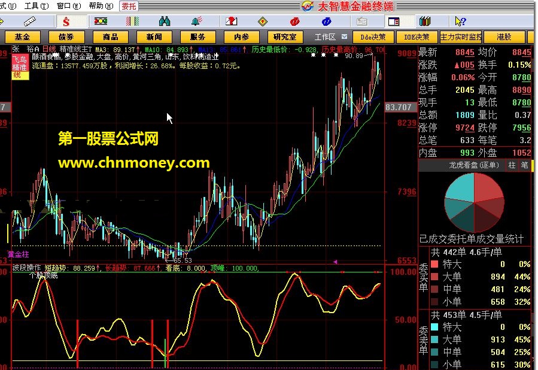The height and width of the screenshot is (370, 538).
Task: Open the 新闻 section
Action: [154, 37]
